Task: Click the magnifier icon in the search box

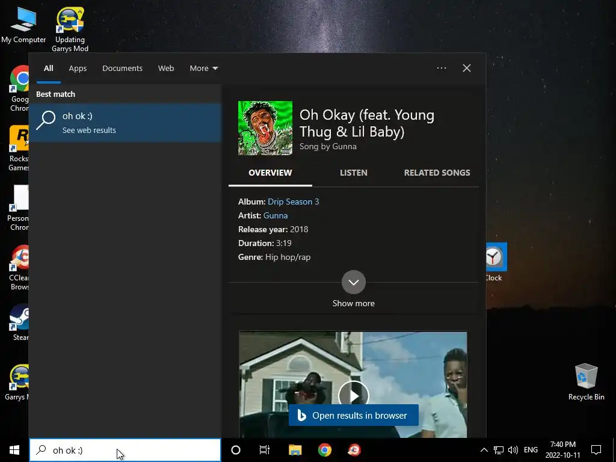Action: click(42, 450)
